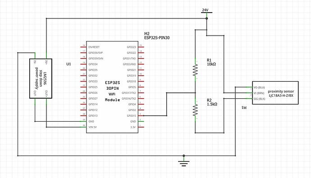The height and width of the screenshot is (178, 311).
Task: Click the mirrored M1 label below the sensor
Action: coord(244,108)
